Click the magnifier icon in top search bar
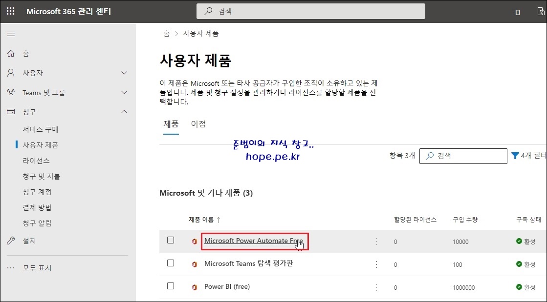The width and height of the screenshot is (547, 302). (208, 11)
